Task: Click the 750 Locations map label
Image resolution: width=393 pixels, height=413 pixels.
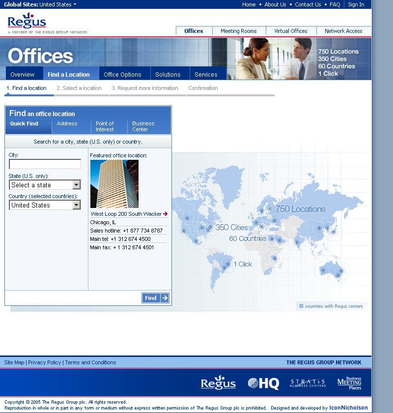Action: (300, 209)
